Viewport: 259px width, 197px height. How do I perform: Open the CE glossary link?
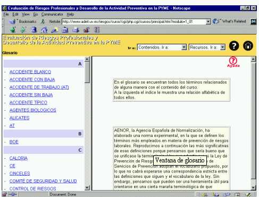tap(12, 166)
